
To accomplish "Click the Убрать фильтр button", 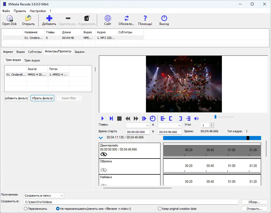I will 42,98.
